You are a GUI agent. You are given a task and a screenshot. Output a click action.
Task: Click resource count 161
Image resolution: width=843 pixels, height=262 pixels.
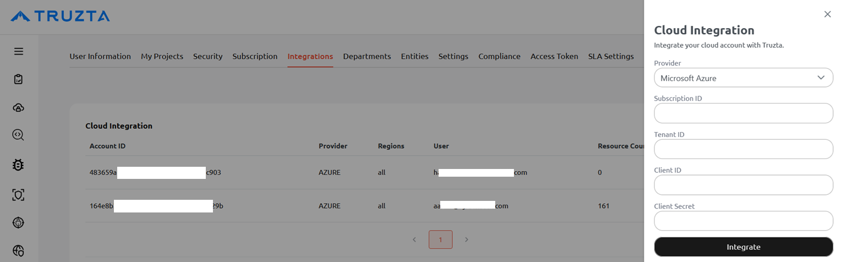pyautogui.click(x=603, y=206)
